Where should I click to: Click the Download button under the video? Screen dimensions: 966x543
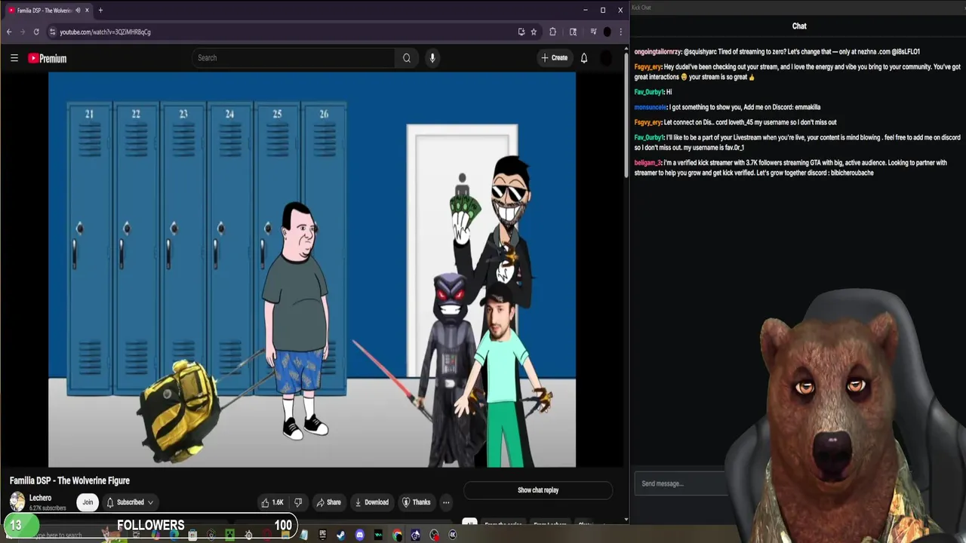click(x=371, y=502)
